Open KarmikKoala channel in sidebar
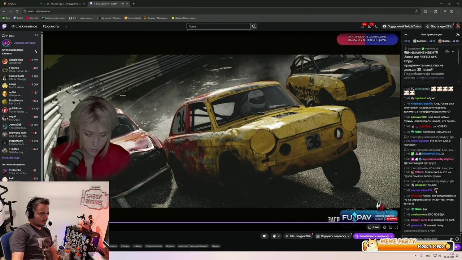Viewport: 462px width, 260px height. [21, 78]
